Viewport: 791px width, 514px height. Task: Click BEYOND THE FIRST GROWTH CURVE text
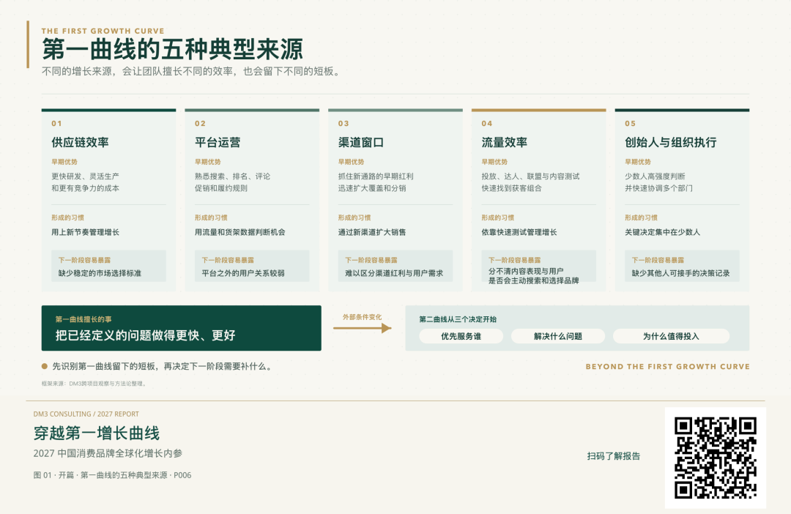pyautogui.click(x=667, y=367)
